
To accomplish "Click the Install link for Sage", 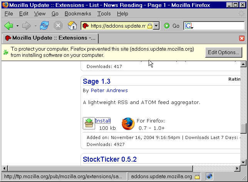I will (102, 121).
